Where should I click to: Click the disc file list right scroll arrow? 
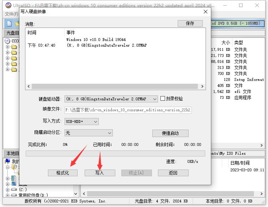point(262,146)
